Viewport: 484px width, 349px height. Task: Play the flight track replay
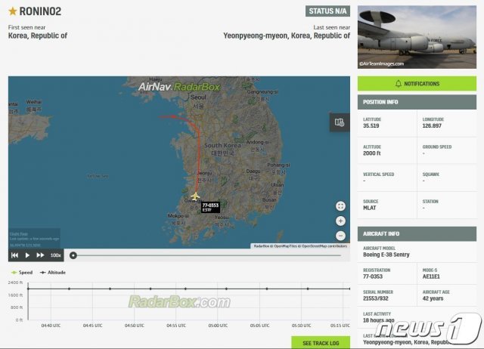[27, 255]
